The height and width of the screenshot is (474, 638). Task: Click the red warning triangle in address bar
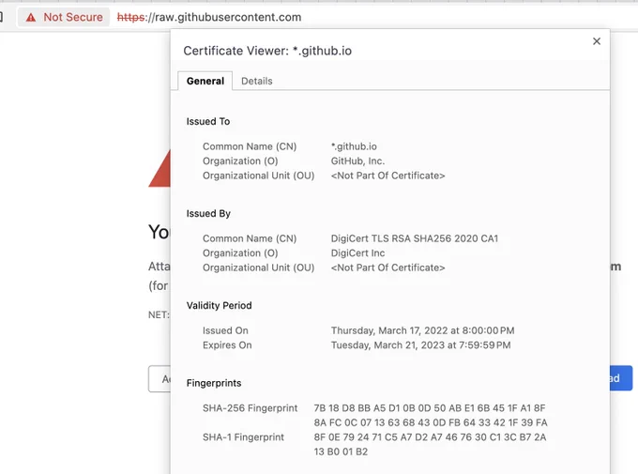[31, 18]
